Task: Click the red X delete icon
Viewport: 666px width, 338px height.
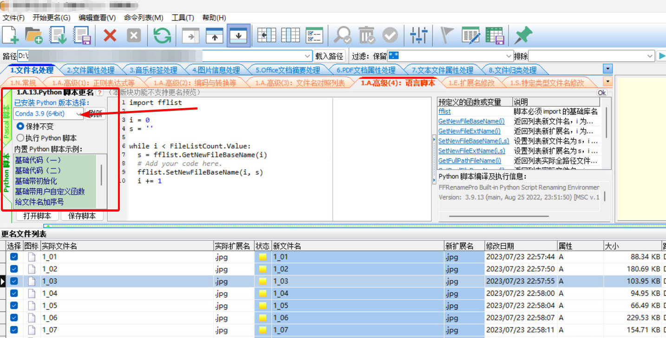Action: coord(110,36)
